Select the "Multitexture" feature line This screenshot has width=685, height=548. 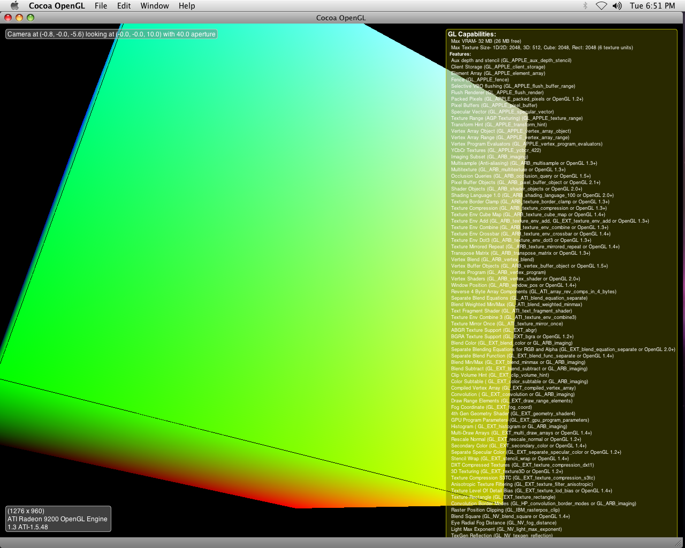point(508,170)
